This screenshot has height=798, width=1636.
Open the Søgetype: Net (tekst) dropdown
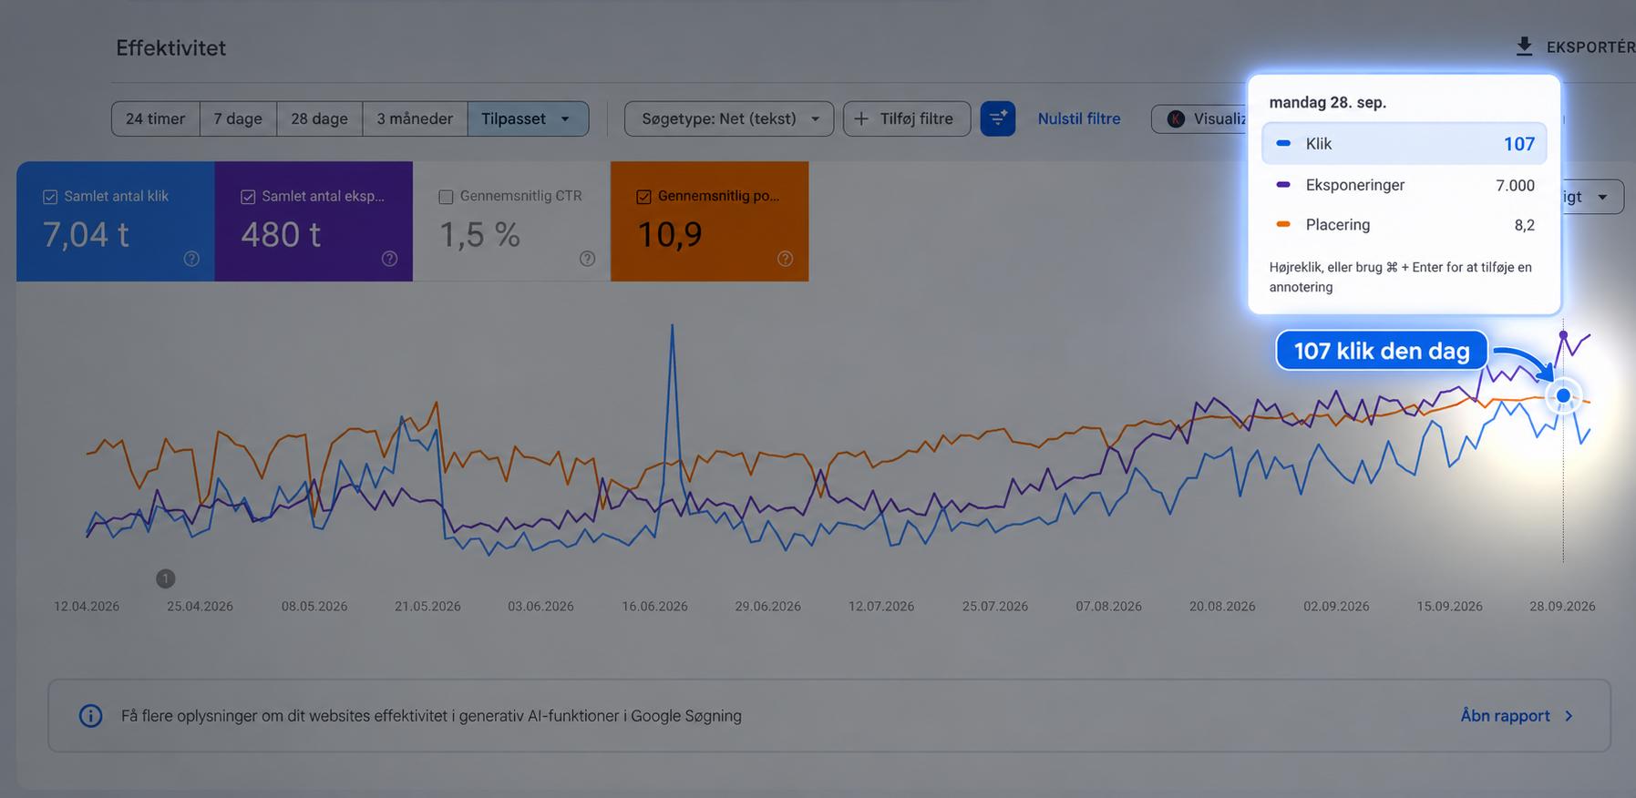click(729, 118)
